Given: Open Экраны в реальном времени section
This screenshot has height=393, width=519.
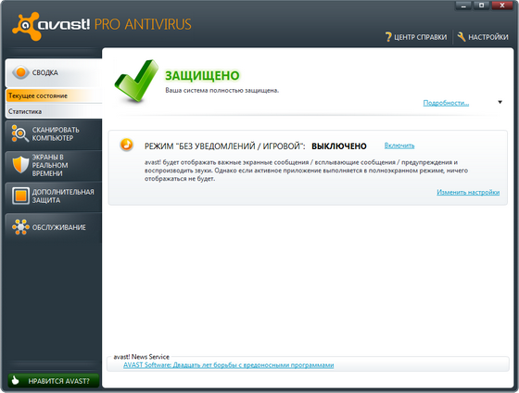Looking at the screenshot, I should click(54, 165).
